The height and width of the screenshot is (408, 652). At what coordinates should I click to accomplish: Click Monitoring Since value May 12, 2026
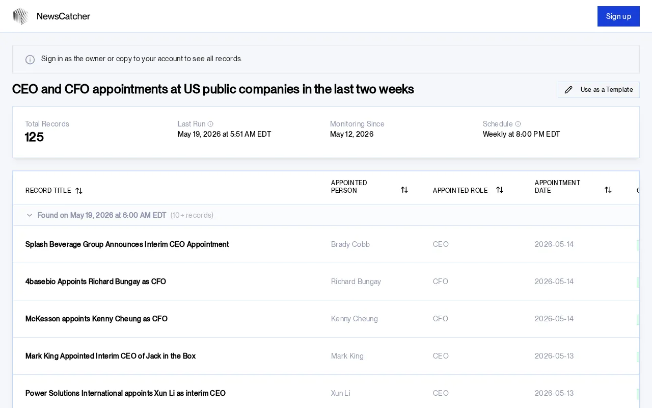coord(351,134)
